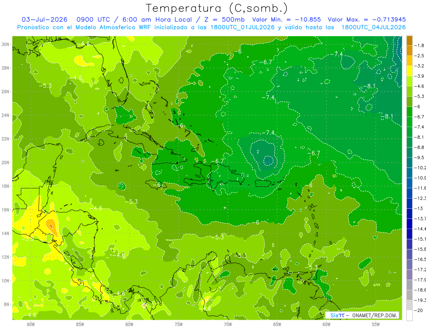Click the 65W longitude axis label

277,325
